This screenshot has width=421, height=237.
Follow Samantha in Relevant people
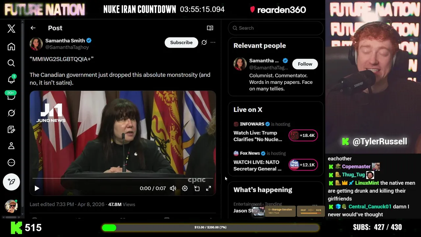[305, 64]
